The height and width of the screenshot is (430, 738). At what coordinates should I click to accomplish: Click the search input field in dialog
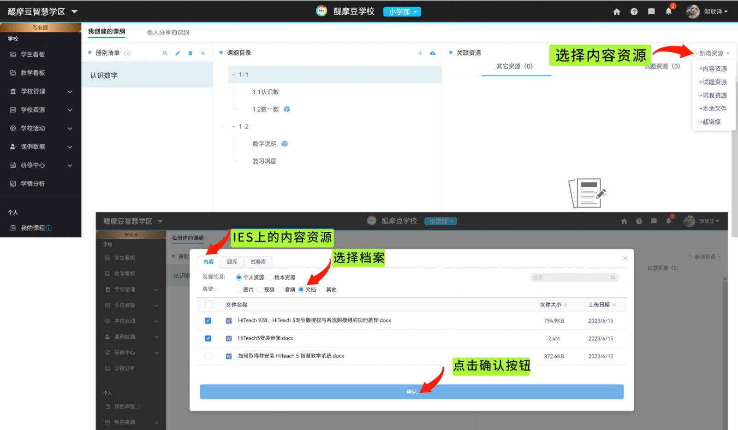[x=571, y=277]
